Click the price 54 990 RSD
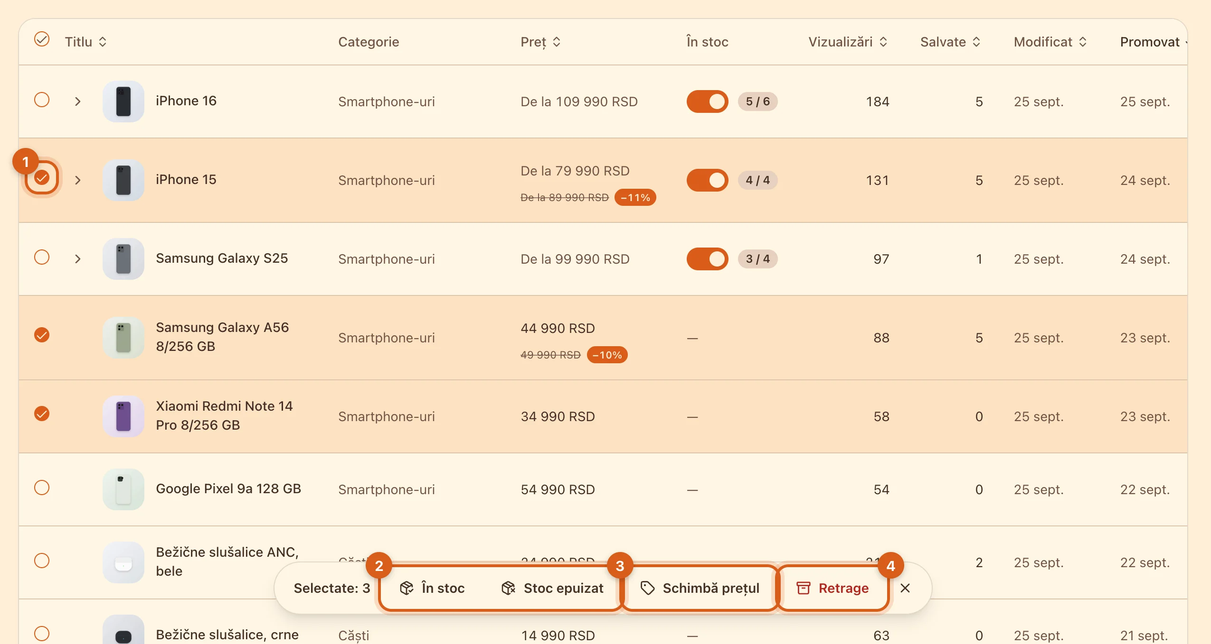The height and width of the screenshot is (644, 1211). [x=558, y=489]
